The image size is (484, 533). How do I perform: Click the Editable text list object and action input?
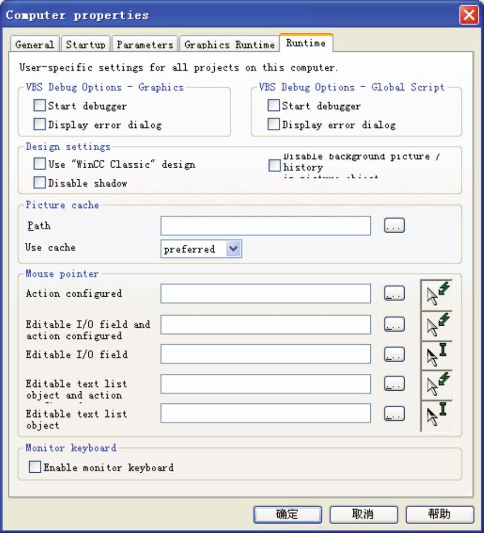(x=266, y=384)
